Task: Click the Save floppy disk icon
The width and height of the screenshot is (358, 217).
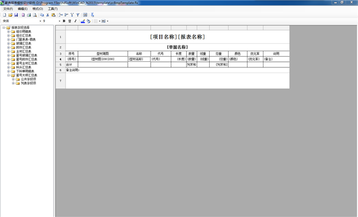Action: (16, 15)
